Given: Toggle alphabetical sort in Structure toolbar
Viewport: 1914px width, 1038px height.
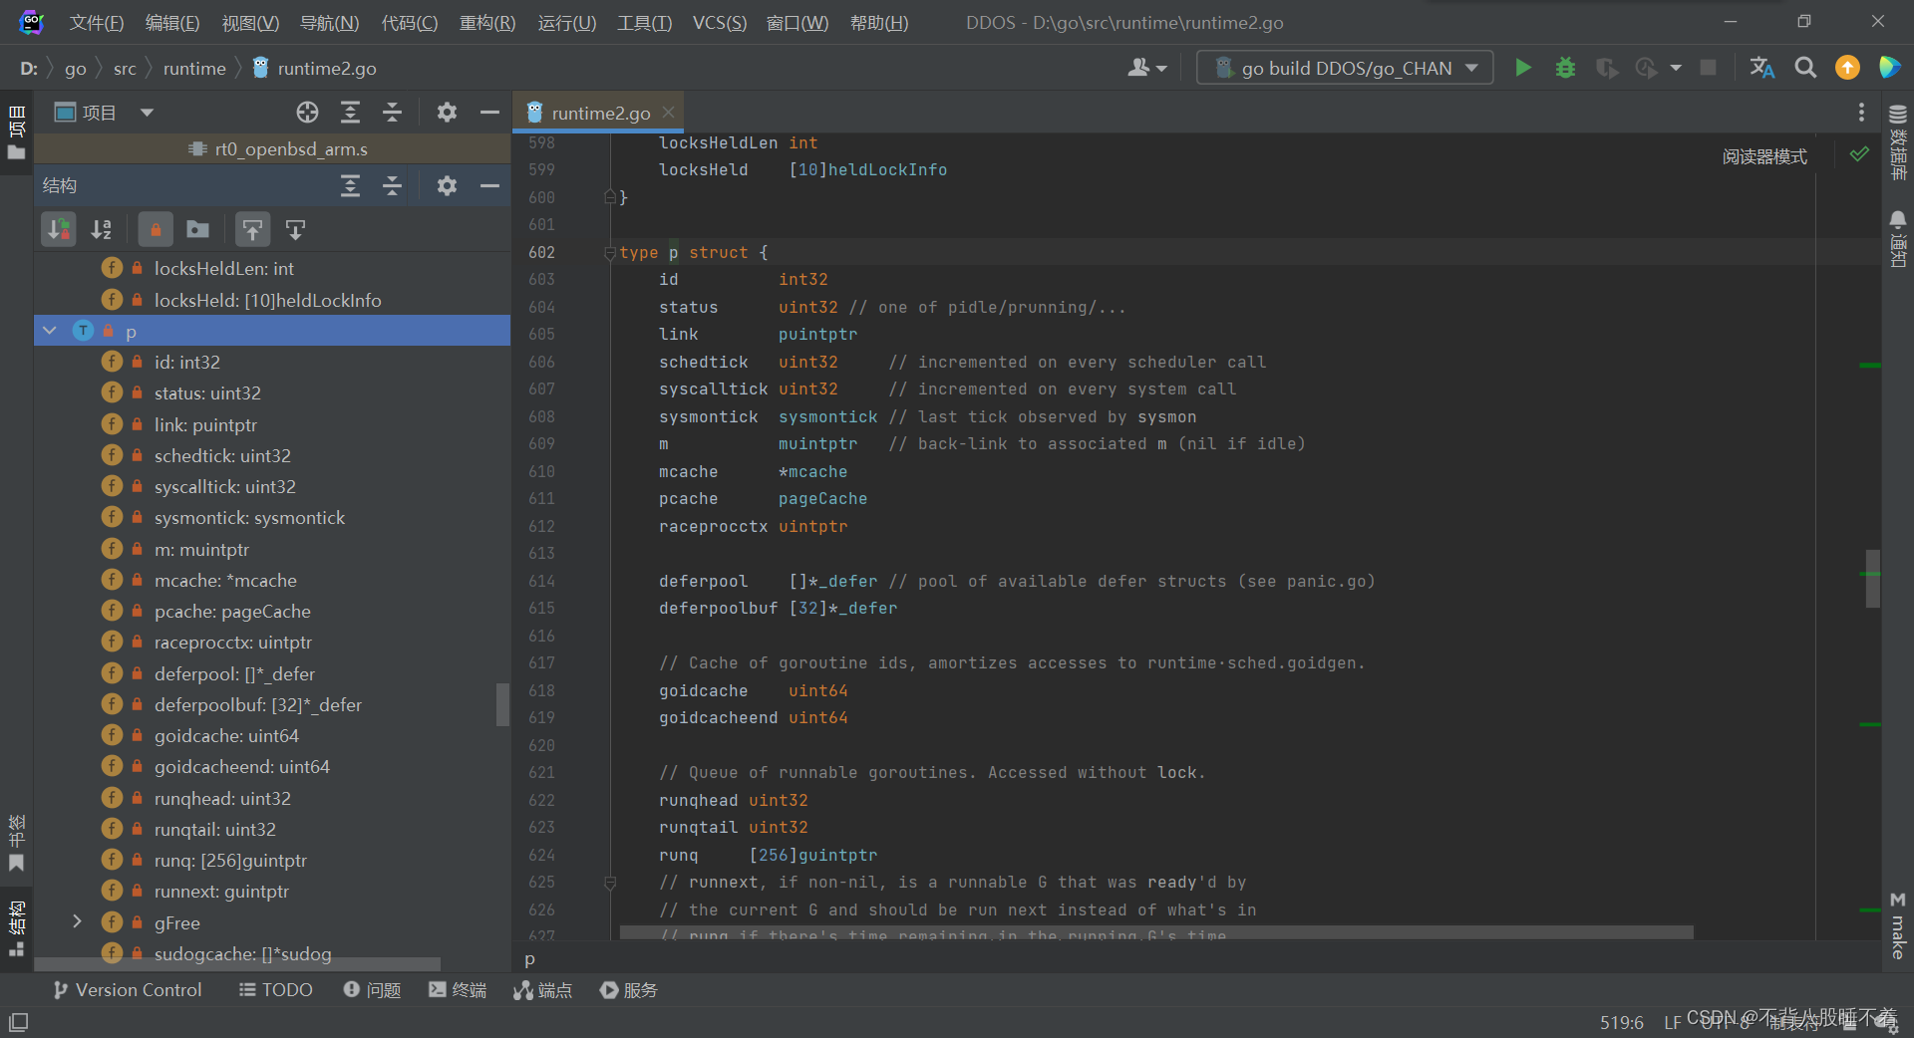Looking at the screenshot, I should (x=102, y=230).
